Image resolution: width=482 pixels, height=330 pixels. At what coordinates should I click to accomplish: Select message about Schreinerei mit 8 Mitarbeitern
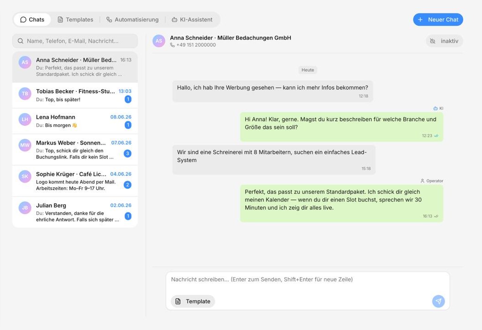pyautogui.click(x=274, y=160)
